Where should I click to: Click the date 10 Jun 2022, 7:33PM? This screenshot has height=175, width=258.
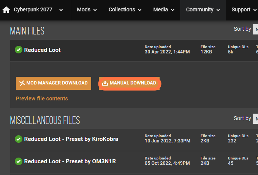pos(167,141)
